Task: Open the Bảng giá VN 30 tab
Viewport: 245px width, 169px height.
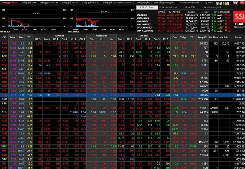Action: click(x=70, y=3)
